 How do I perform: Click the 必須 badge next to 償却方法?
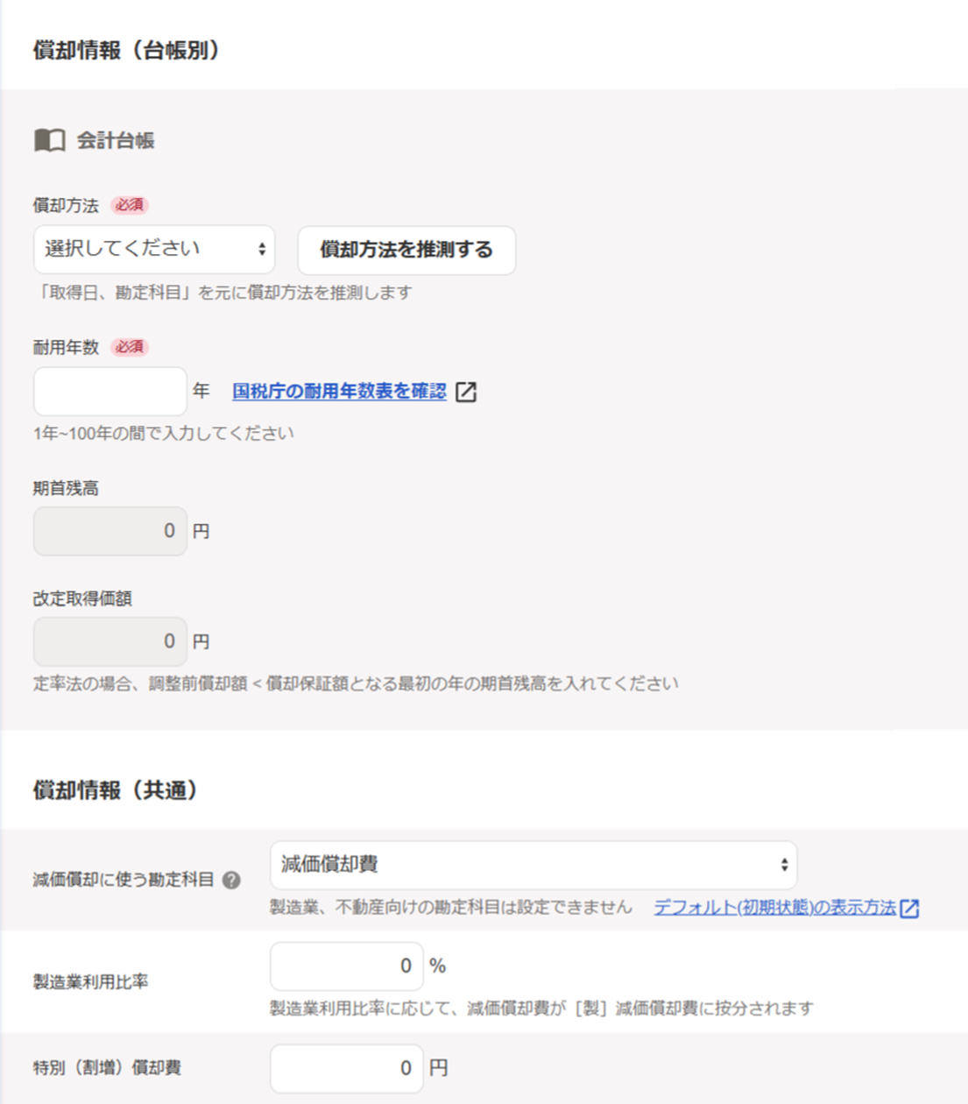(x=130, y=205)
